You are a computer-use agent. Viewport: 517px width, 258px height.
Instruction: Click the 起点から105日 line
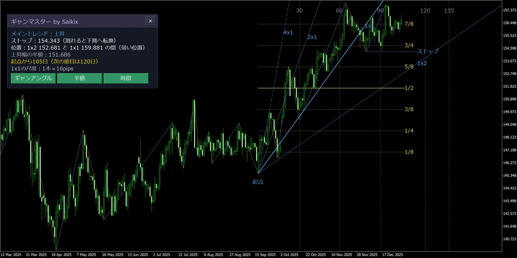pos(55,61)
